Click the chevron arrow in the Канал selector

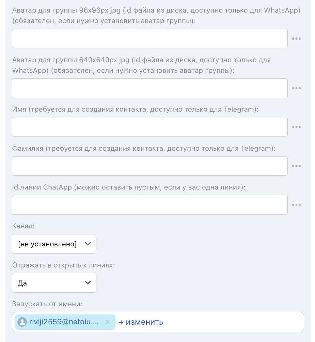click(88, 244)
